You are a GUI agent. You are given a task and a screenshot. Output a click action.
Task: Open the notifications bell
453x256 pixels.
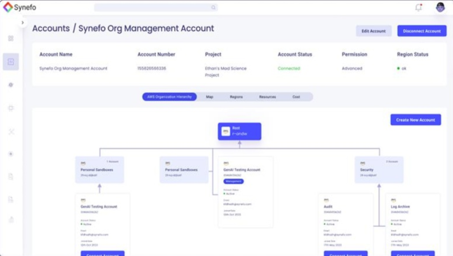[x=418, y=7]
